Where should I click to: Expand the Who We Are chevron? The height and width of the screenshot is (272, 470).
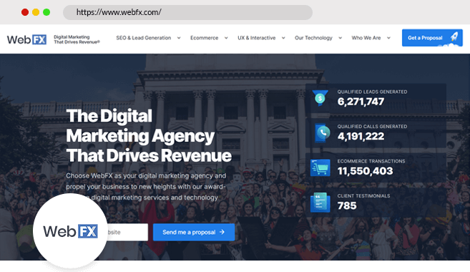point(388,38)
